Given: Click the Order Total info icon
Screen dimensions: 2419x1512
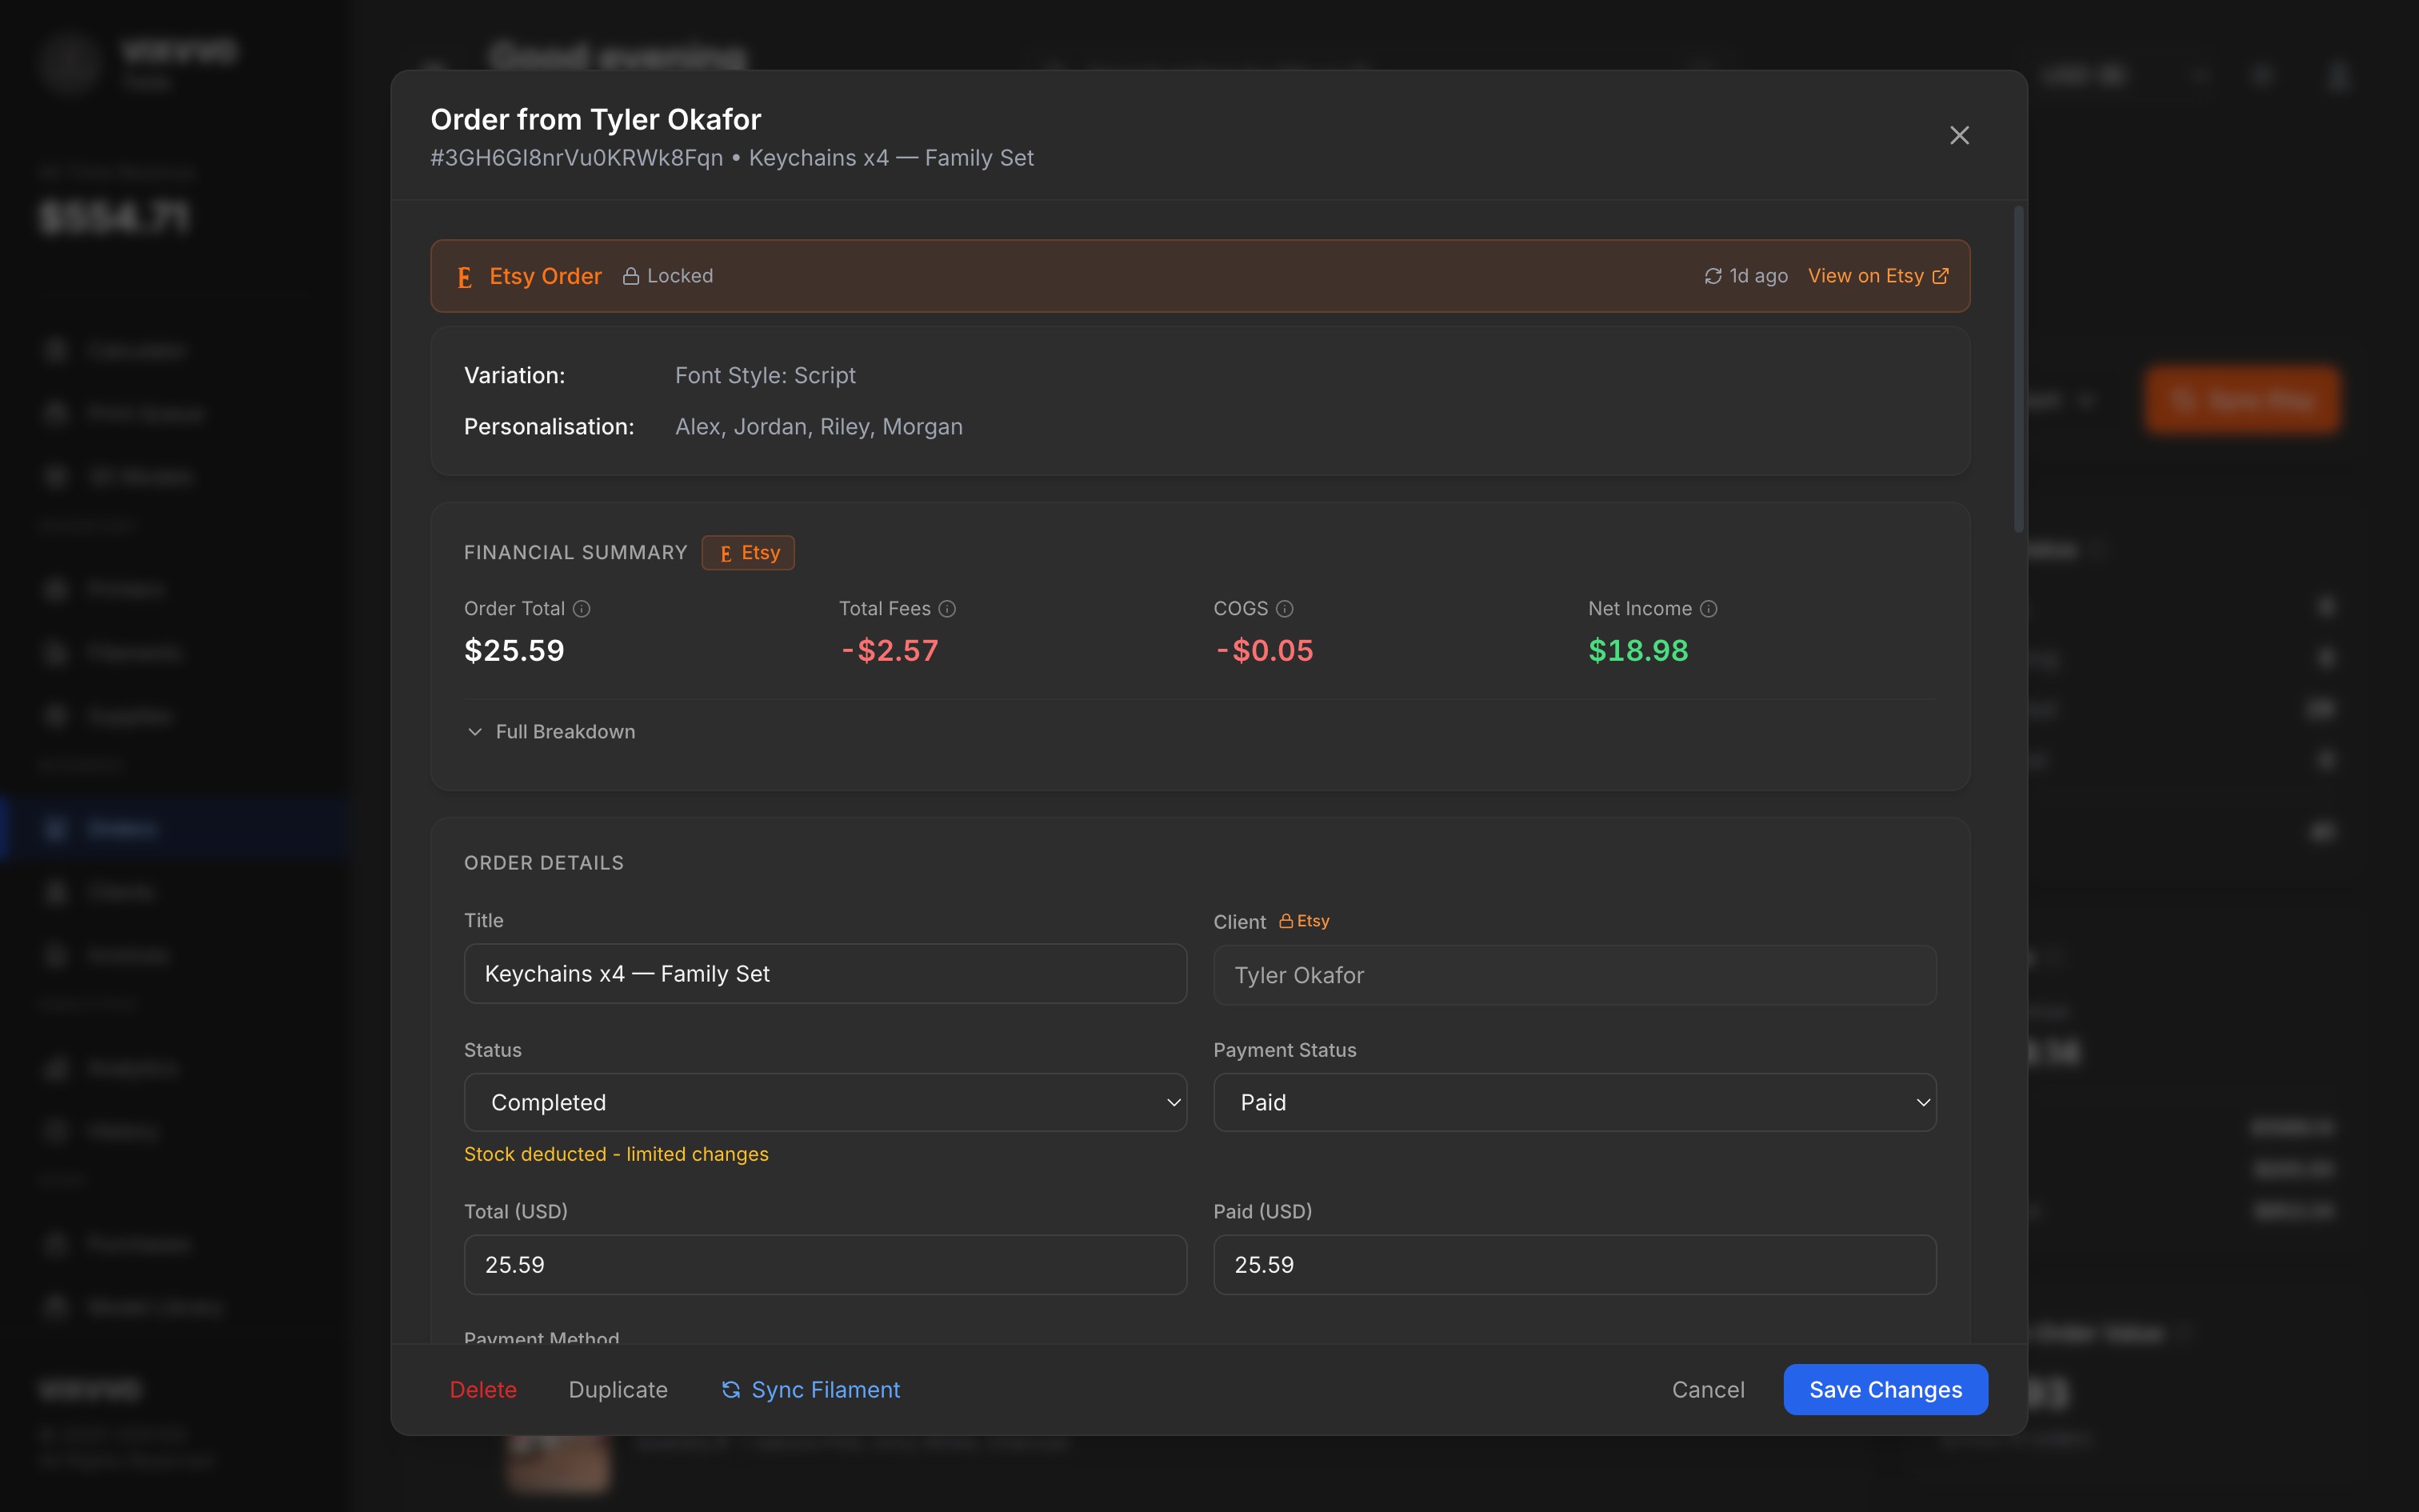Looking at the screenshot, I should (x=582, y=609).
